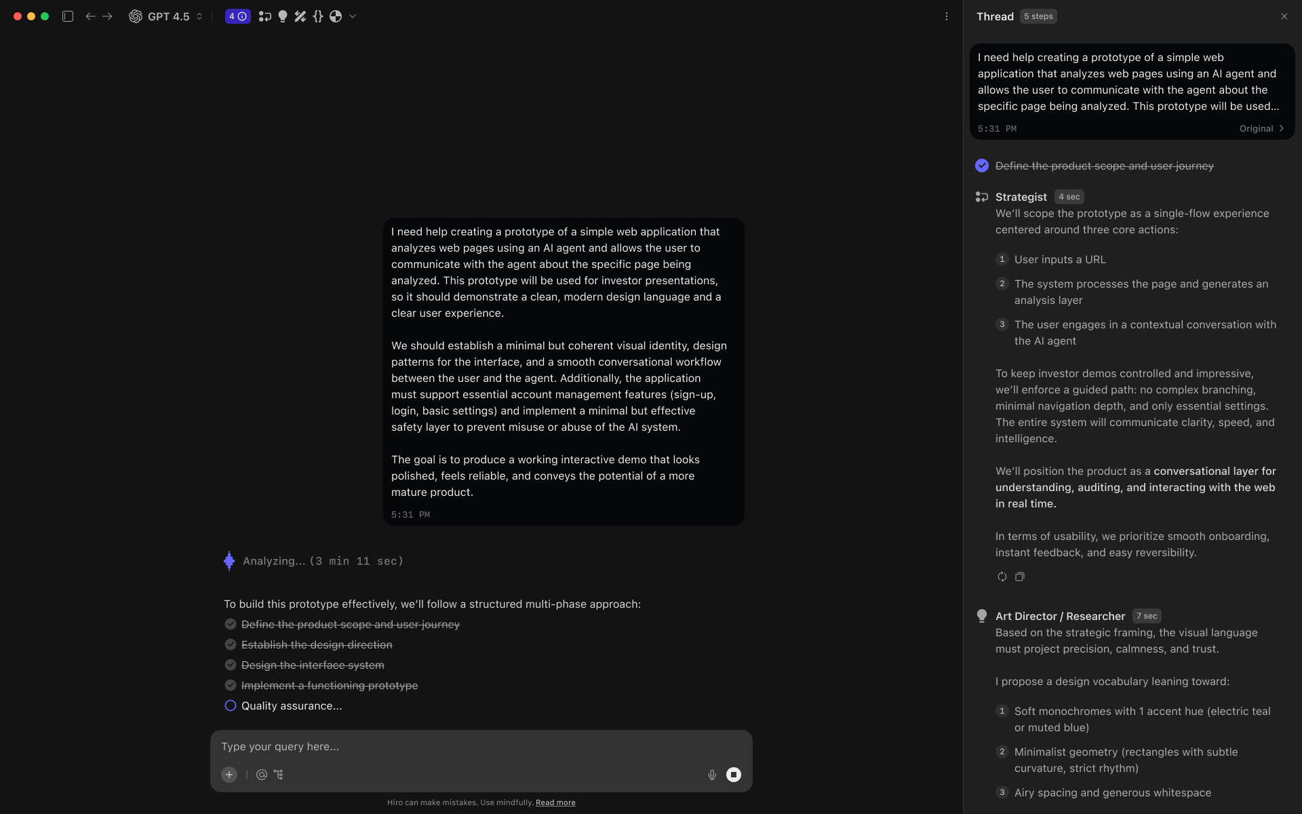Click the microphone icon for voice input
The image size is (1302, 814).
click(711, 774)
